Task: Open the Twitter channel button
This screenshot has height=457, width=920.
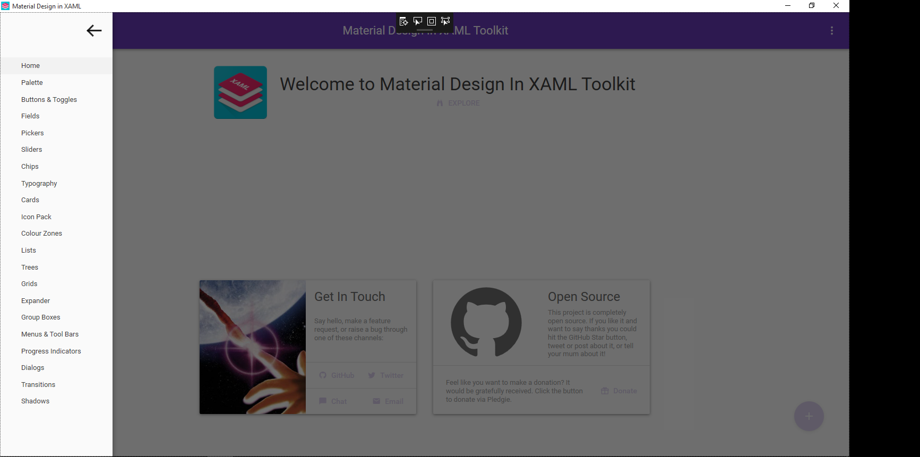Action: click(x=385, y=375)
